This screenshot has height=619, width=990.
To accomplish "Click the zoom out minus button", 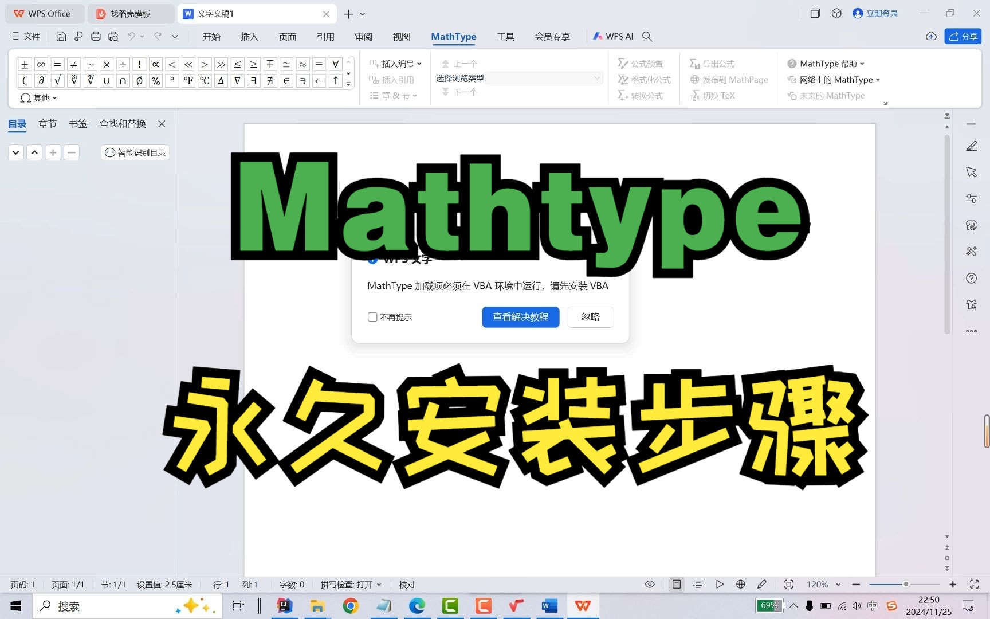I will (x=856, y=584).
